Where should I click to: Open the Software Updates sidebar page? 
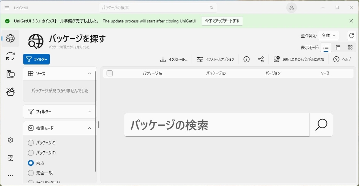pos(10,56)
